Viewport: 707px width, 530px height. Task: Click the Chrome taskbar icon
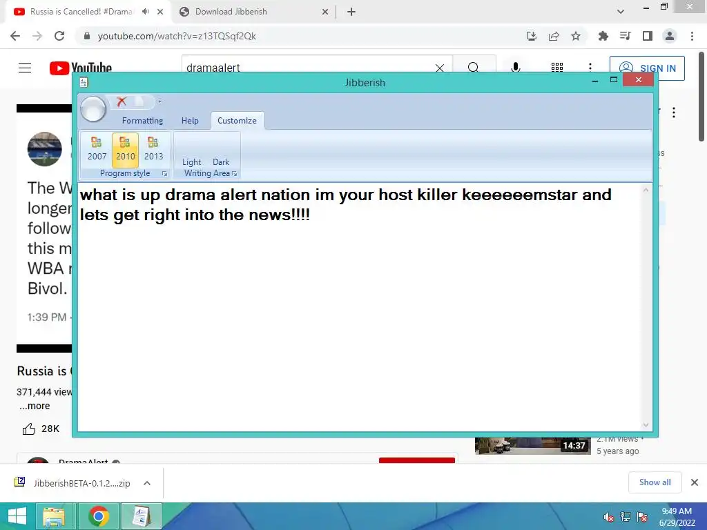(99, 516)
